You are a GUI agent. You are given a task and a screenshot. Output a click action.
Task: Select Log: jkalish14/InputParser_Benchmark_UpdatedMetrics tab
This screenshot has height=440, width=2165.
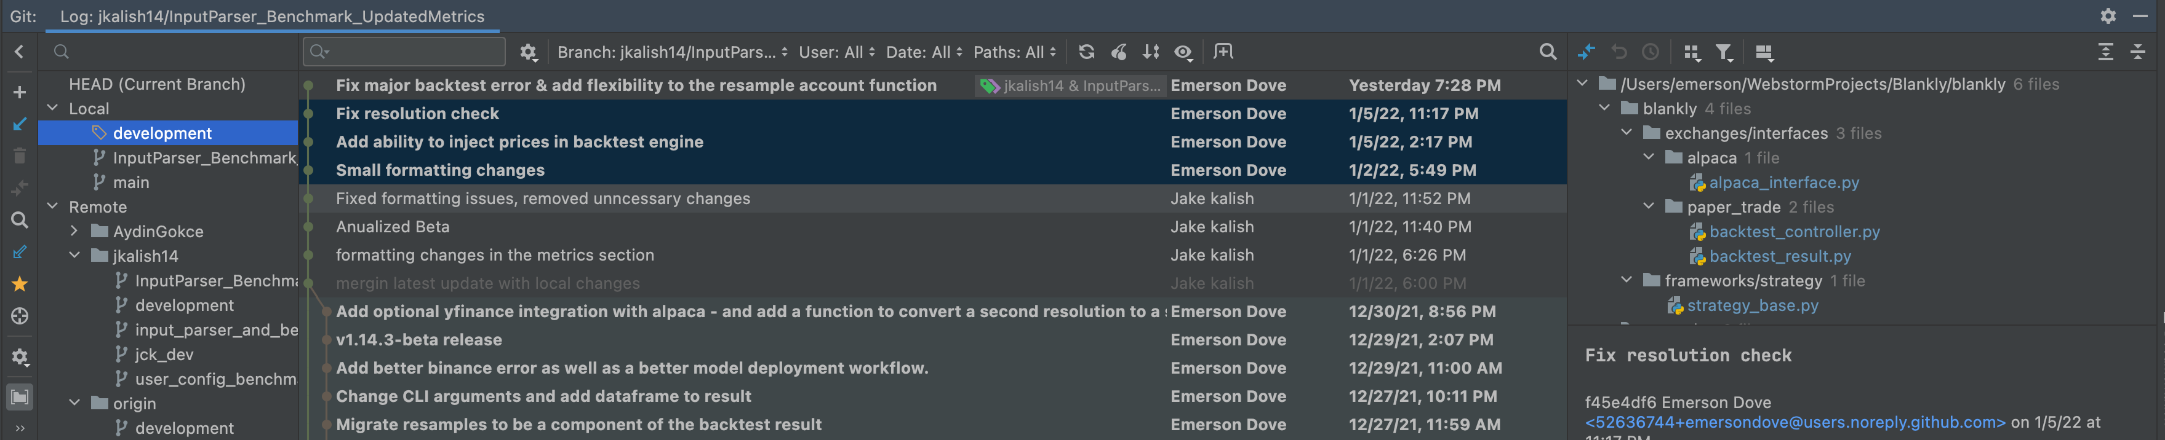point(272,16)
